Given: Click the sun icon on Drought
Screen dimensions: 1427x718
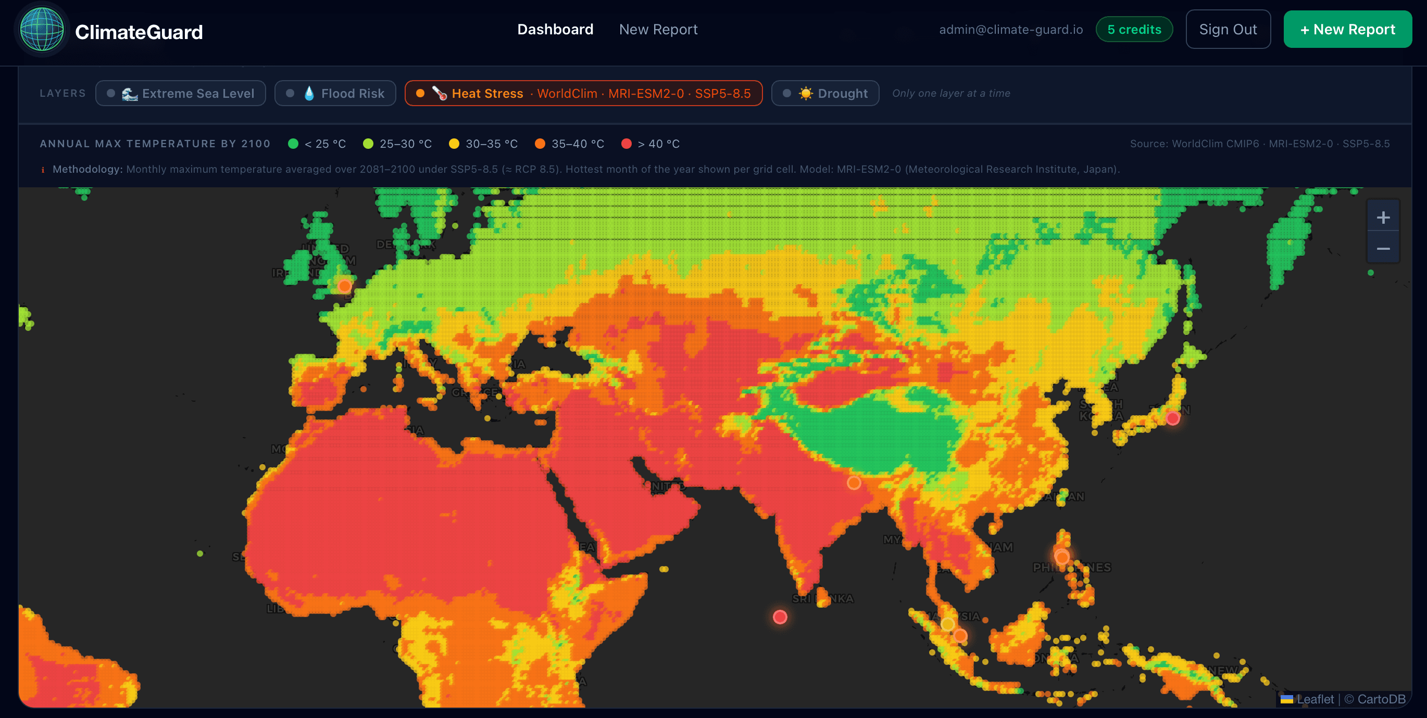Looking at the screenshot, I should 806,94.
